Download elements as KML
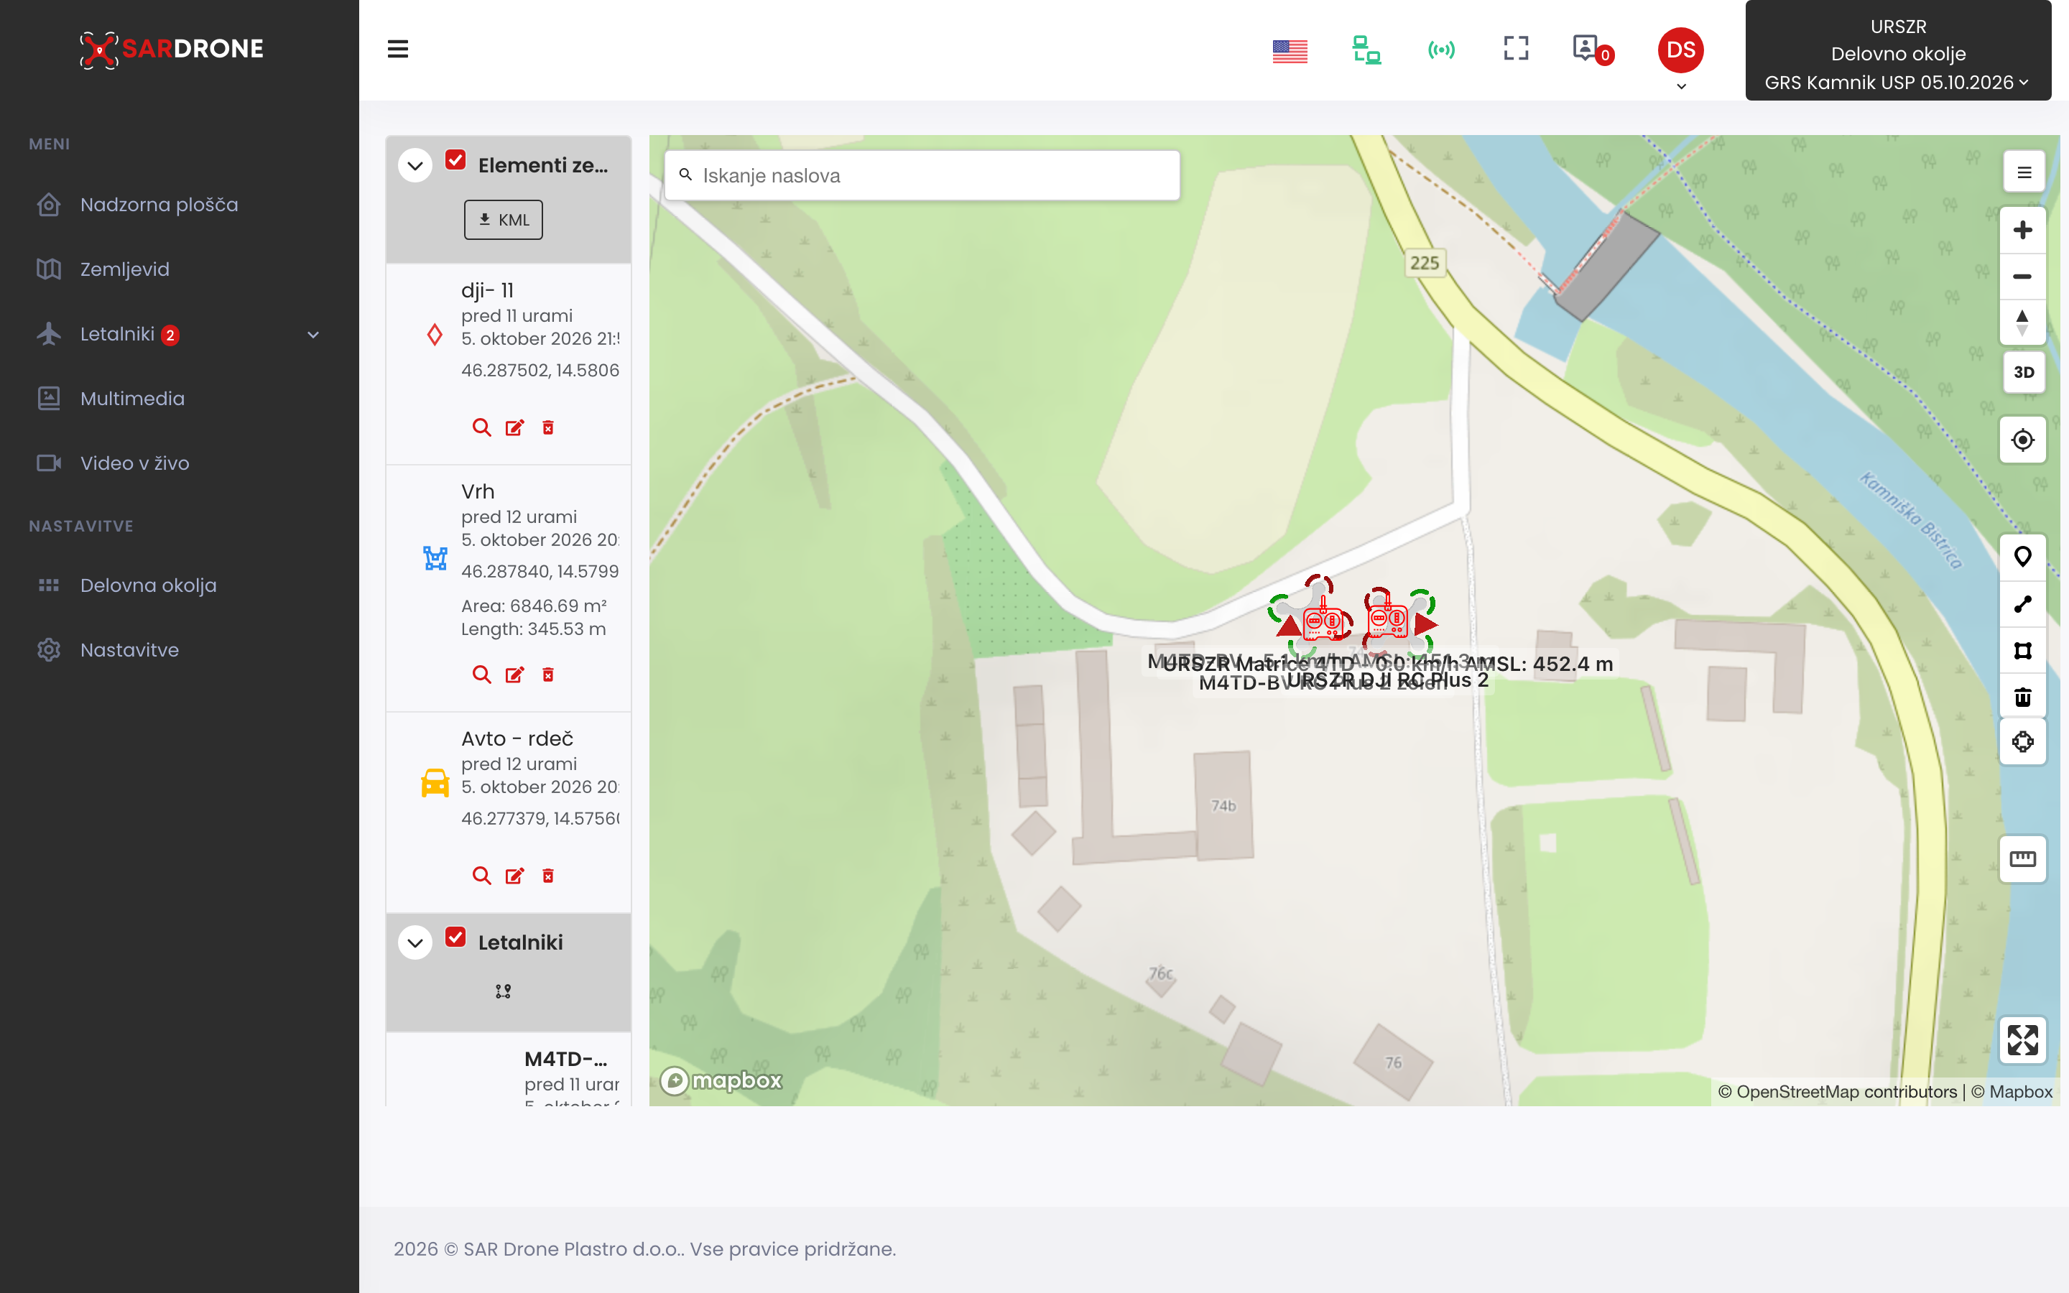Screen dimensions: 2069x1293 coord(503,220)
